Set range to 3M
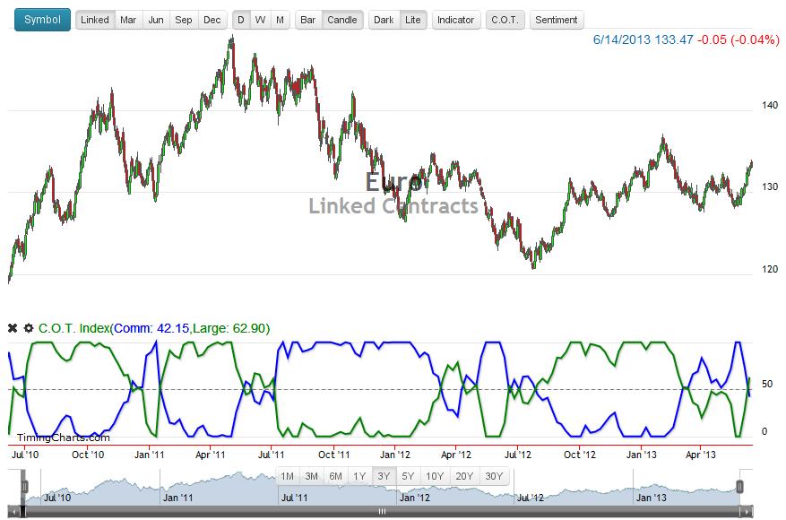This screenshot has height=520, width=786. [x=311, y=476]
